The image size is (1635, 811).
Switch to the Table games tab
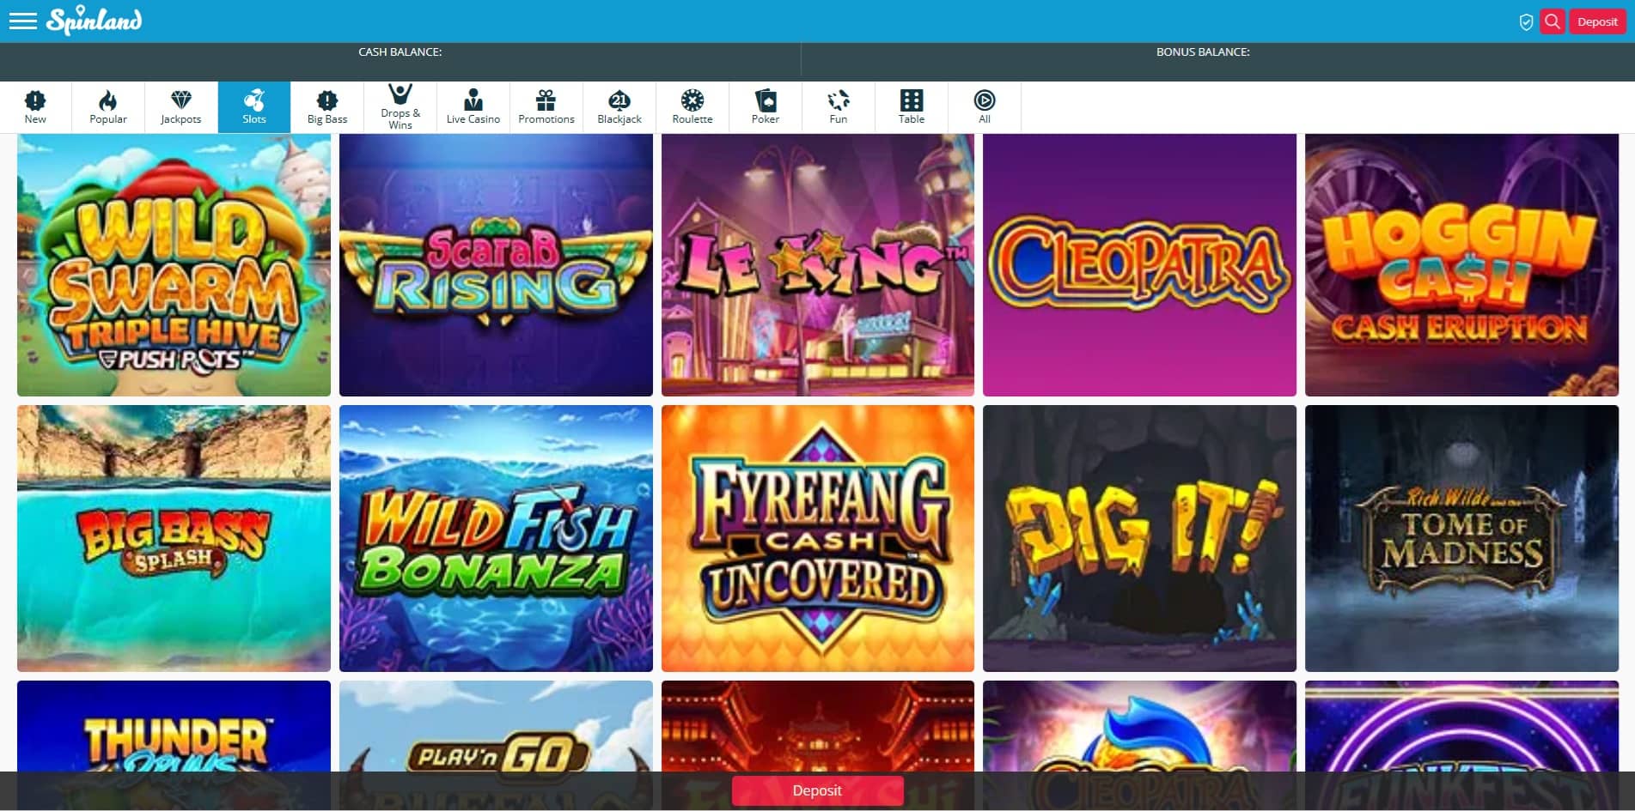click(x=911, y=107)
